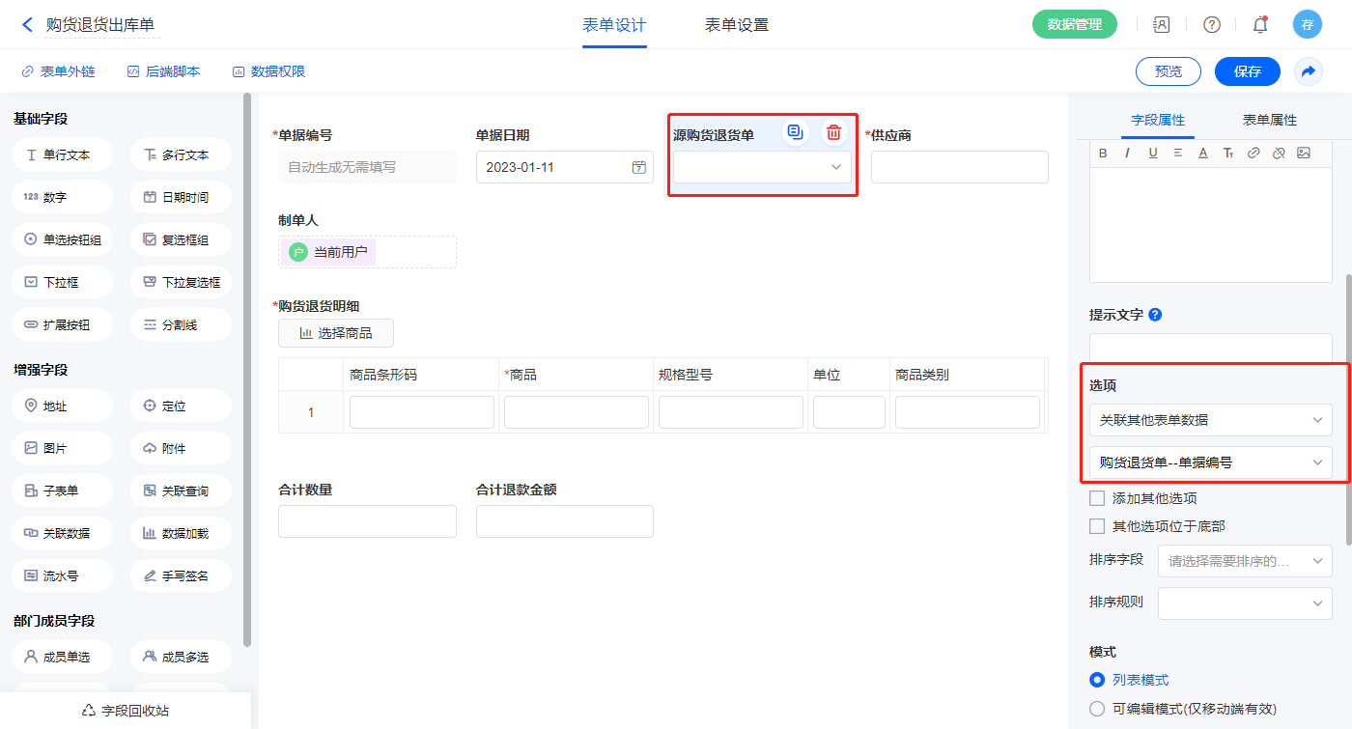The image size is (1352, 729).
Task: Select 可编辑模式 radio option
Action: pos(1097,709)
